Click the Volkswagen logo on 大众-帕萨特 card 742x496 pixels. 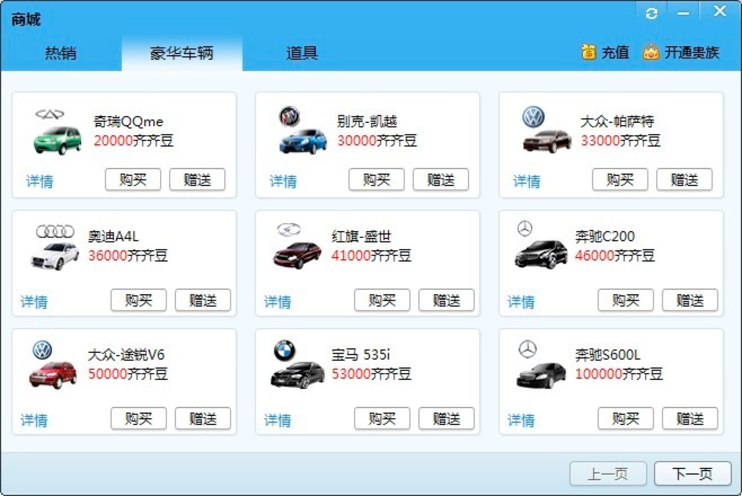tap(532, 117)
